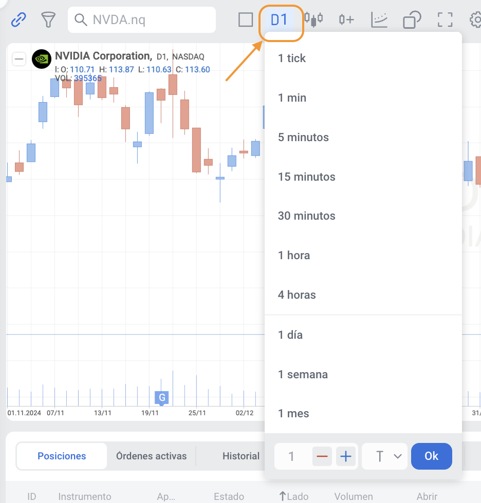Image resolution: width=481 pixels, height=503 pixels.
Task: Toggle fullscreen mode icon
Action: coord(445,20)
